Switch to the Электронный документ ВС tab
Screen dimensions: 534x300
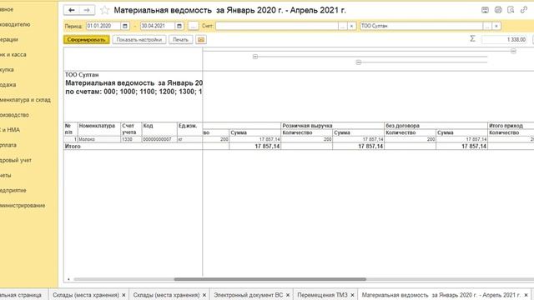(x=248, y=295)
